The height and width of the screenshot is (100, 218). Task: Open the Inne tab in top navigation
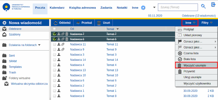pyautogui.click(x=135, y=8)
